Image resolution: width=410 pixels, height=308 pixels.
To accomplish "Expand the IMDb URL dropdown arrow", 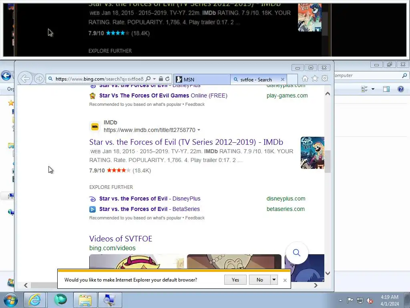I will pos(199,130).
